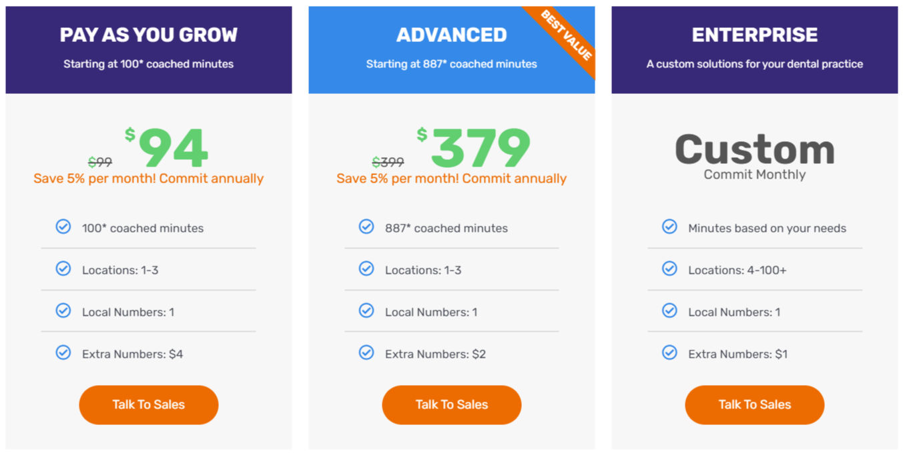Click the checkmark next to Minutes based on your needs
Image resolution: width=903 pixels, height=455 pixels.
click(x=669, y=227)
